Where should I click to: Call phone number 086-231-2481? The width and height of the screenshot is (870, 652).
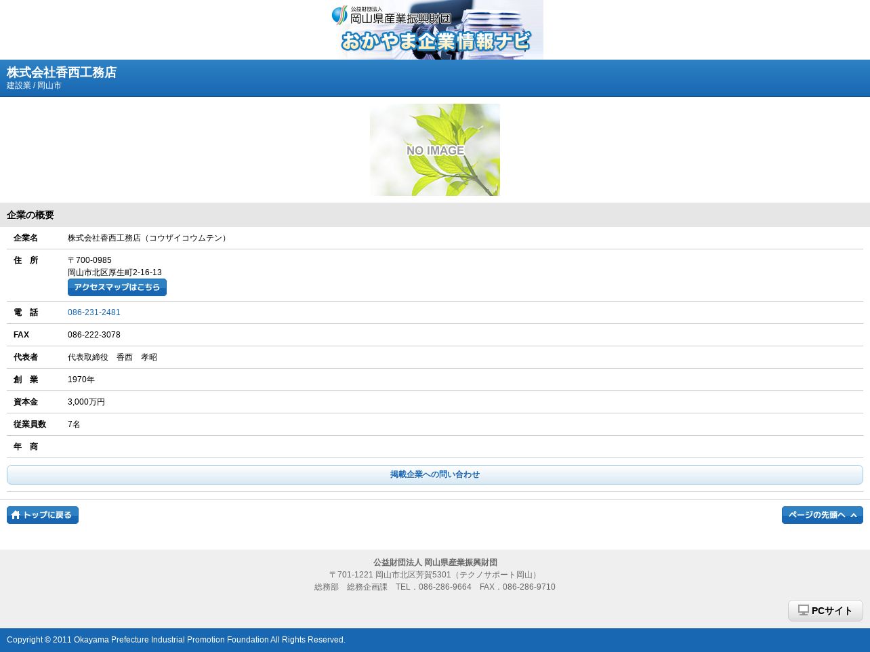[x=94, y=312]
